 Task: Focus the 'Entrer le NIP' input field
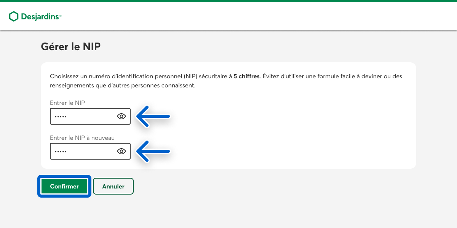click(x=90, y=116)
